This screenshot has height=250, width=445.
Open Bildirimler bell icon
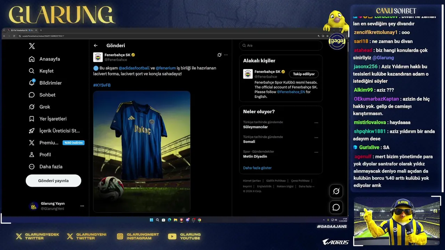[x=32, y=83]
